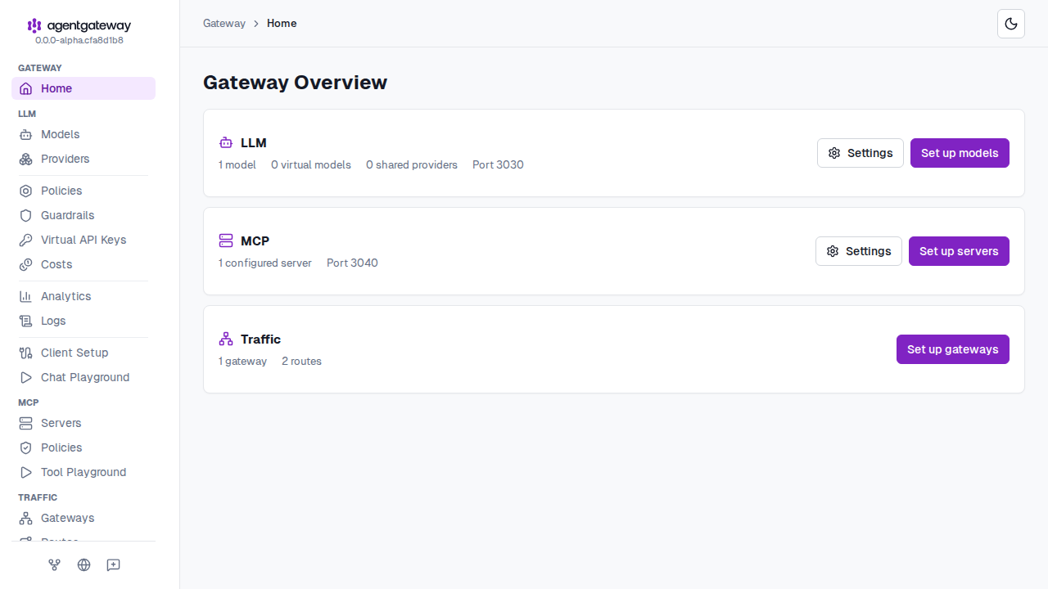Click the bar chart icon beside Analytics

tap(26, 296)
